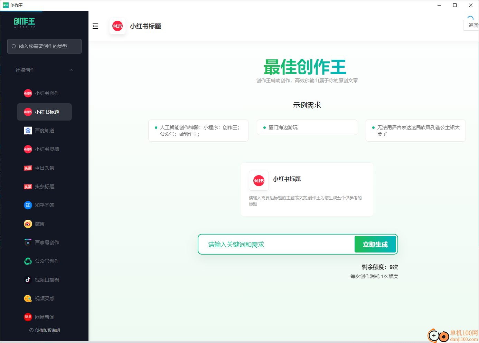Open the 创作版权说明 link
Image resolution: width=479 pixels, height=343 pixels.
tap(45, 331)
